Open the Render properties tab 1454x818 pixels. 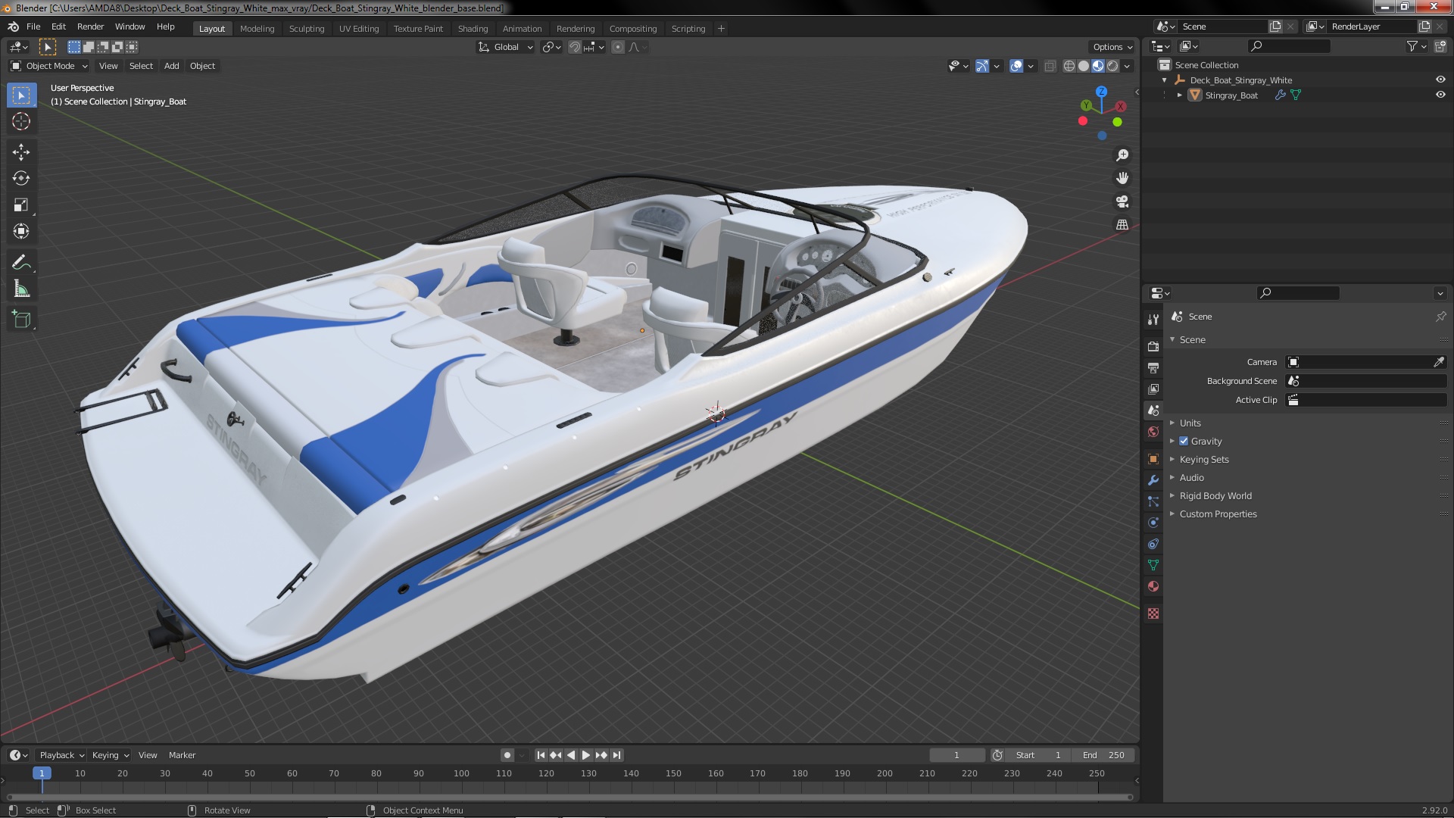[1153, 346]
